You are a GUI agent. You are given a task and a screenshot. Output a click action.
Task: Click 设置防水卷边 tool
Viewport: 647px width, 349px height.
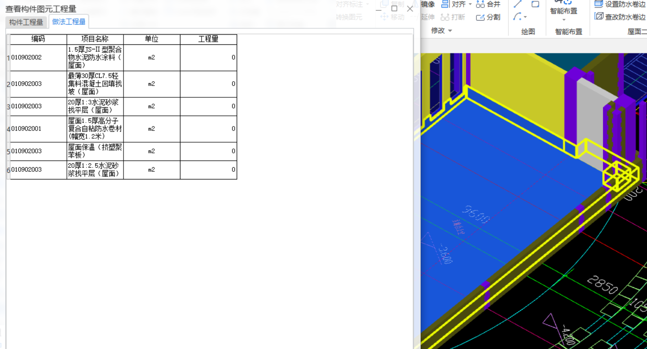620,4
